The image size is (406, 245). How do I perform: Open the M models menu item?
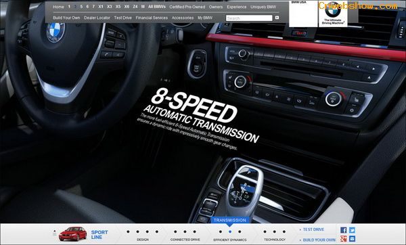coord(143,7)
